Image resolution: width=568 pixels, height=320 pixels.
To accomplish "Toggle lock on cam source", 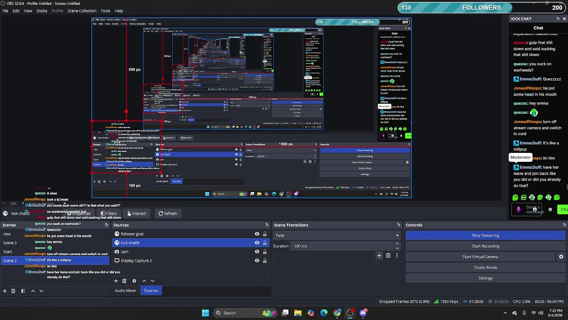I will tap(264, 252).
